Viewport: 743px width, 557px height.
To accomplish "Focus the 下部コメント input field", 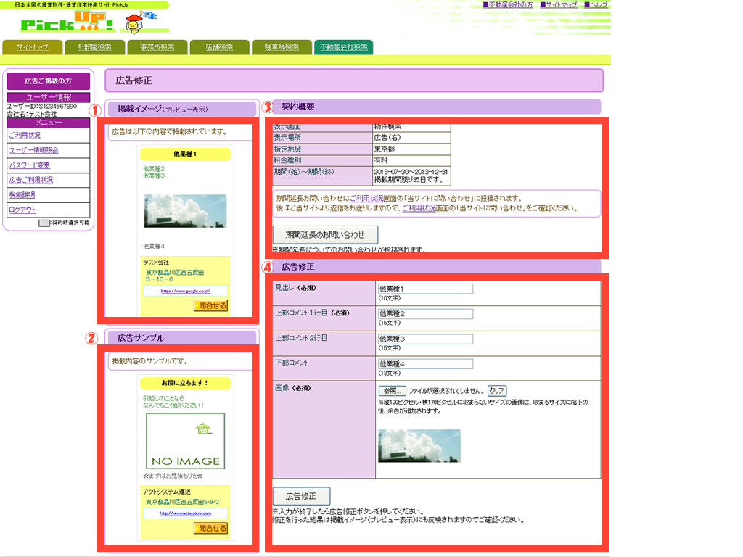I will click(424, 363).
